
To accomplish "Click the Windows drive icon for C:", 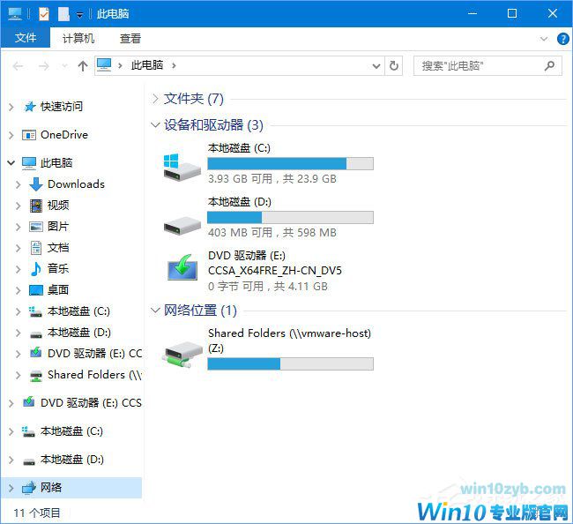I will click(182, 167).
